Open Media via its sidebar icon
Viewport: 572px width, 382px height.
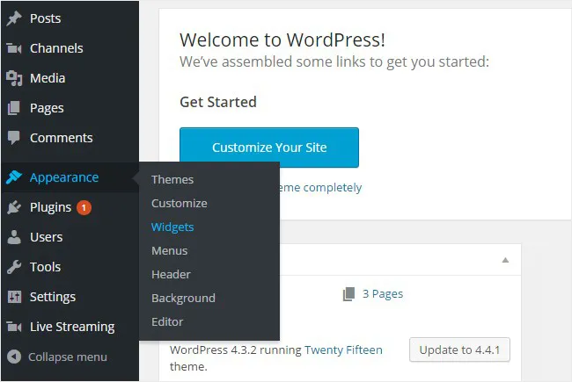(x=14, y=78)
